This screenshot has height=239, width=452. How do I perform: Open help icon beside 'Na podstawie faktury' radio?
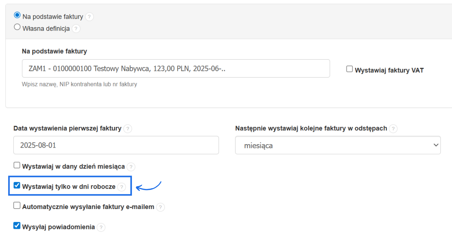(90, 17)
